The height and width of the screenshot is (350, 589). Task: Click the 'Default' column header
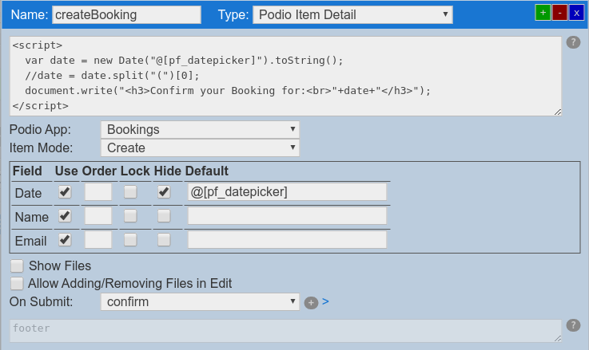pyautogui.click(x=207, y=171)
